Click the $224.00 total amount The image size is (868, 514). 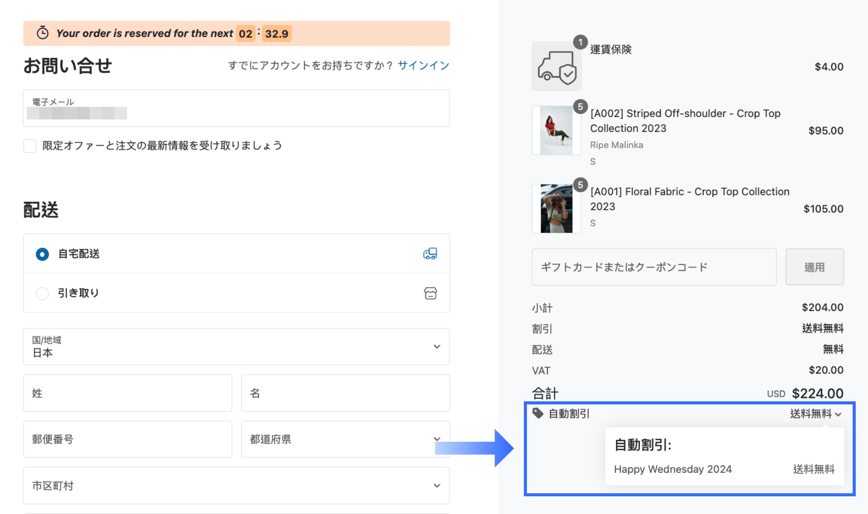point(818,393)
